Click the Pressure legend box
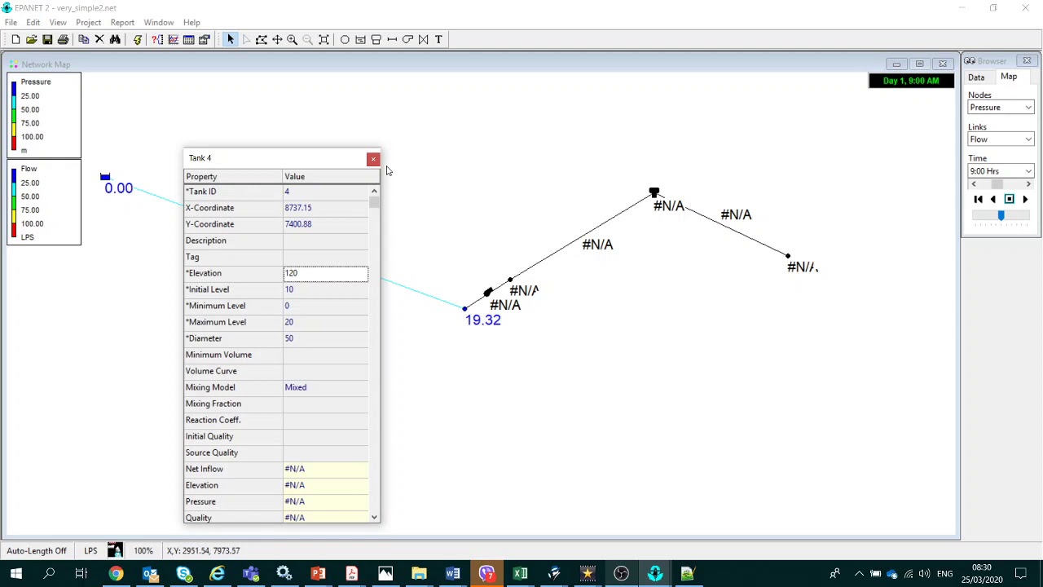1043x587 pixels. 44,115
